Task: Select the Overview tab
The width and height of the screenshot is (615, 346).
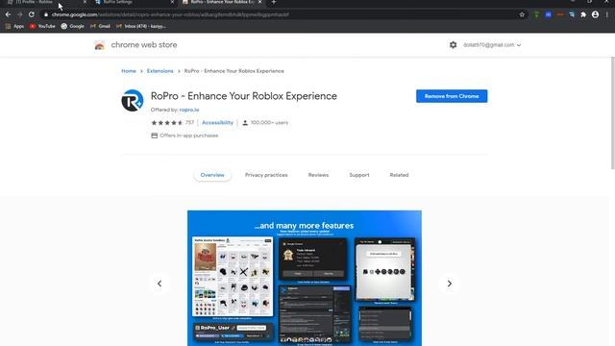Action: tap(212, 175)
